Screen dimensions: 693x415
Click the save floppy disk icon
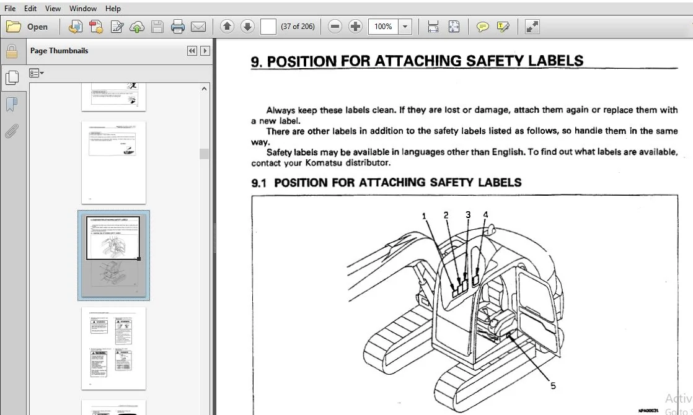(157, 27)
